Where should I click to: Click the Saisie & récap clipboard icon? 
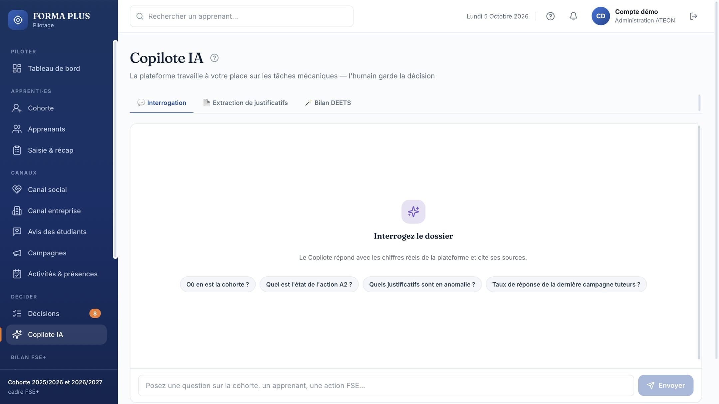[x=17, y=150]
